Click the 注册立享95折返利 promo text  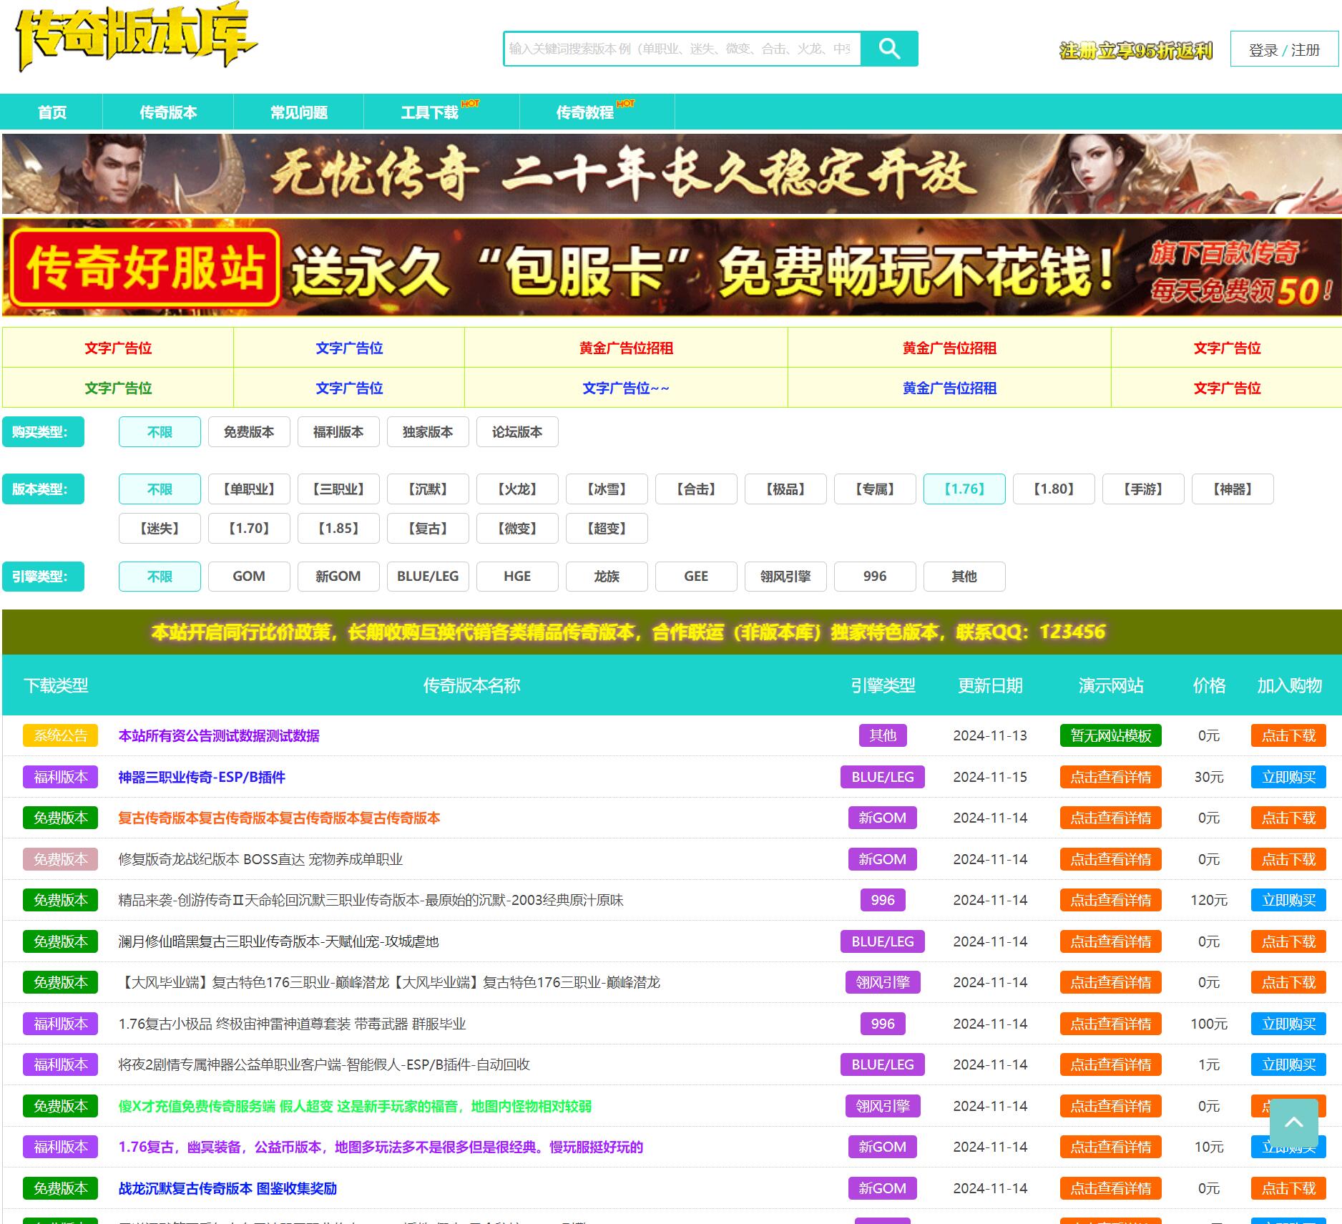1135,51
